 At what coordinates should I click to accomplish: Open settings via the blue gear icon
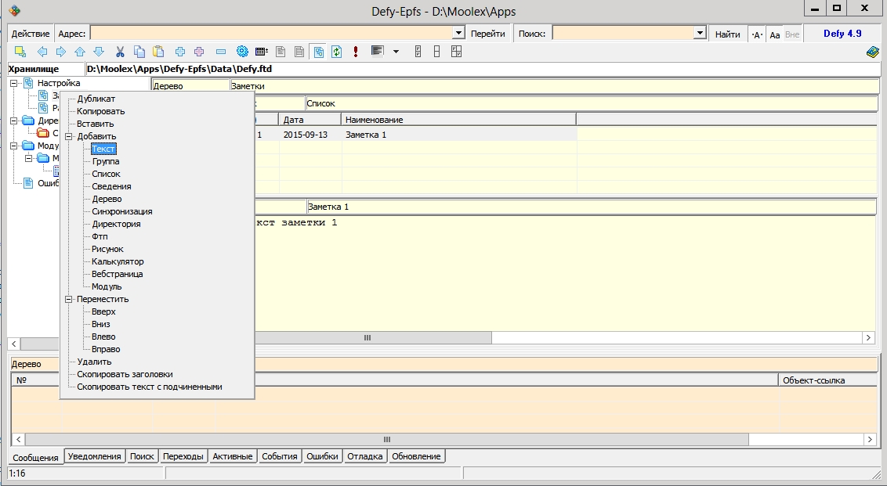[242, 52]
